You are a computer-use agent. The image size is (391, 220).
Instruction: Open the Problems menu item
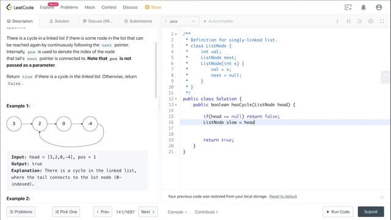[69, 7]
